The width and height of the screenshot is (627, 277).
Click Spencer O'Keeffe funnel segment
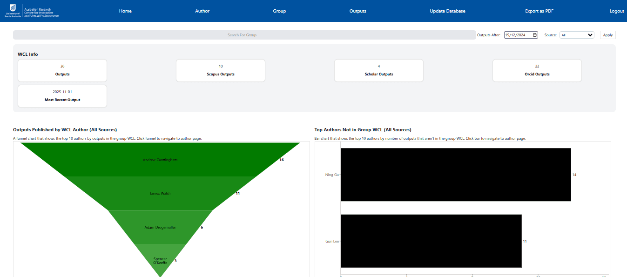160,260
